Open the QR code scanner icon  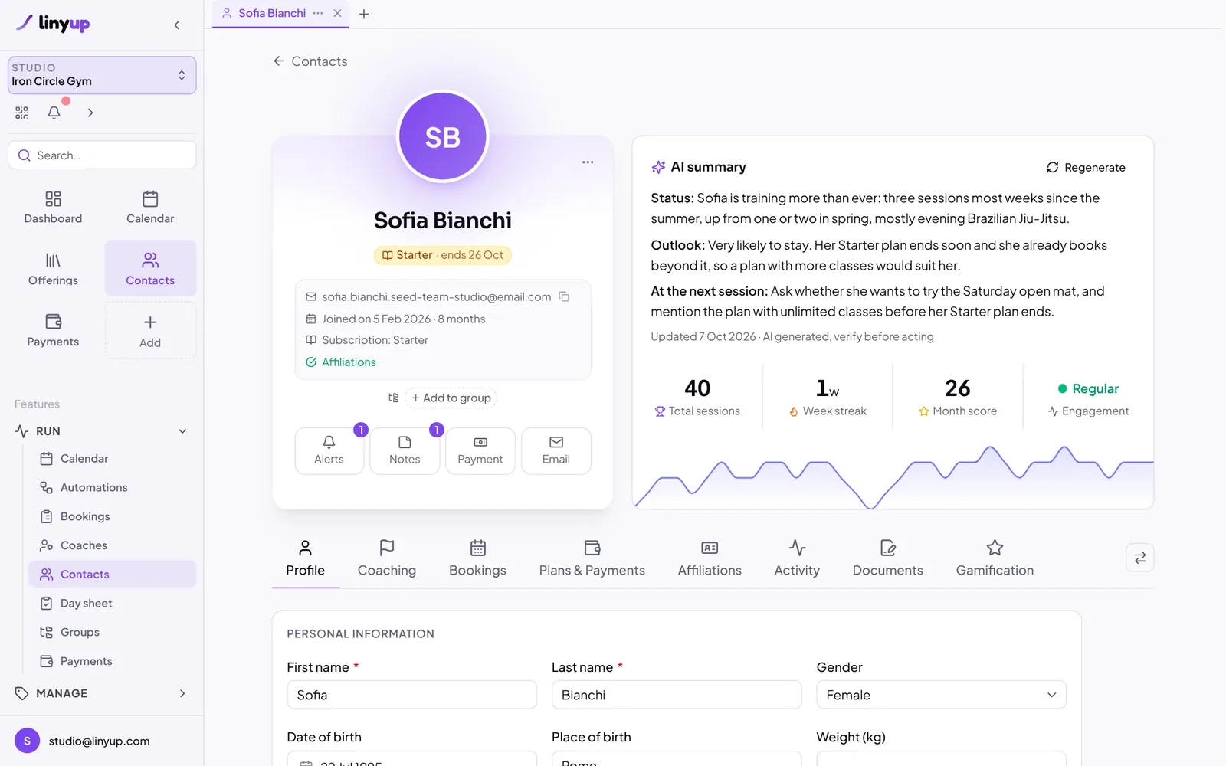21,113
